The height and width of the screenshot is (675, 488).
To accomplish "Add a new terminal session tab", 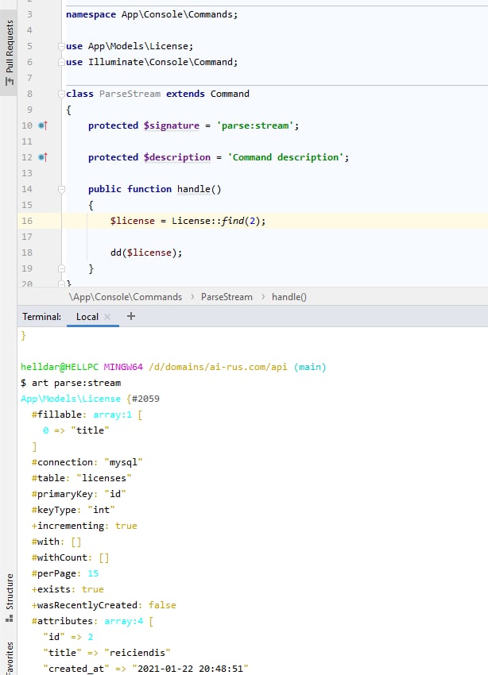I will (x=131, y=316).
